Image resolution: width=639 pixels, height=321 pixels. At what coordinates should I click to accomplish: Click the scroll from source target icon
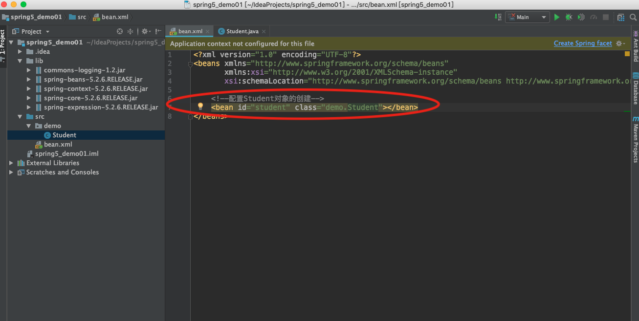119,31
